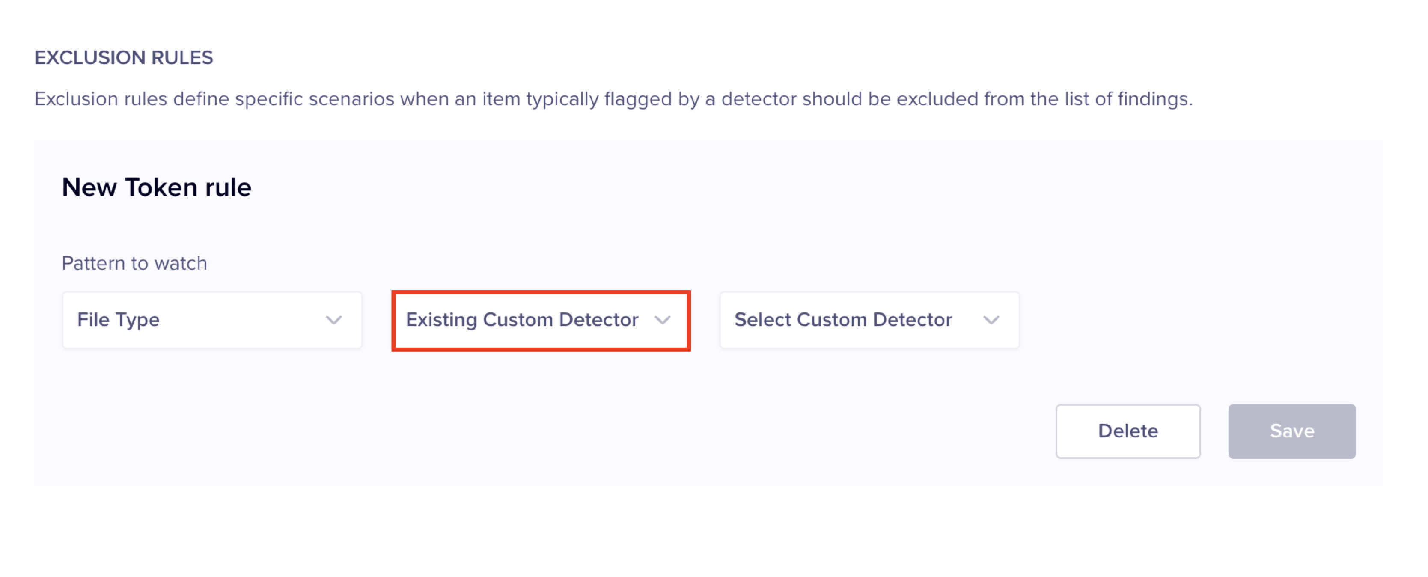The height and width of the screenshot is (577, 1428).
Task: Click the File Type dropdown chevron arrow
Action: (x=334, y=320)
